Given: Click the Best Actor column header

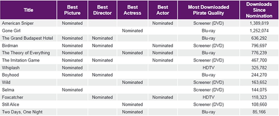Looking at the screenshot, I should point(162,10).
